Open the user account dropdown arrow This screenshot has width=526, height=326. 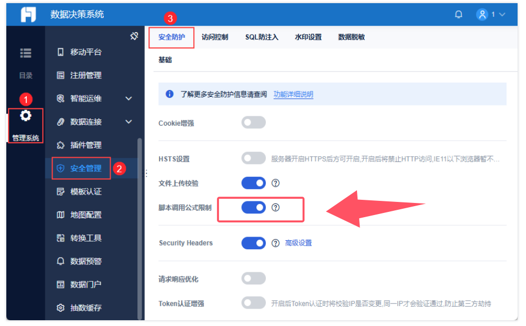[x=502, y=14]
